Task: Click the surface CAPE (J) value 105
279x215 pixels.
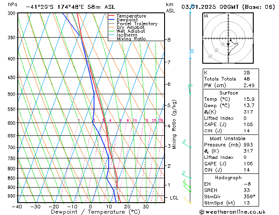Action: click(248, 124)
